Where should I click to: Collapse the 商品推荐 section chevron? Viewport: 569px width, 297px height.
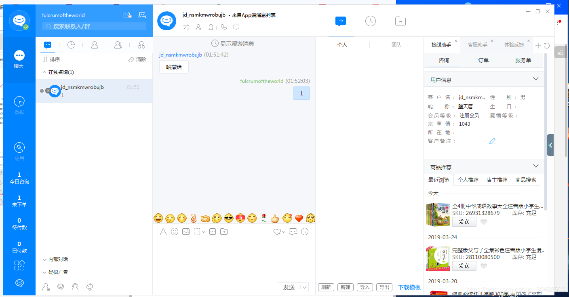tap(536, 166)
